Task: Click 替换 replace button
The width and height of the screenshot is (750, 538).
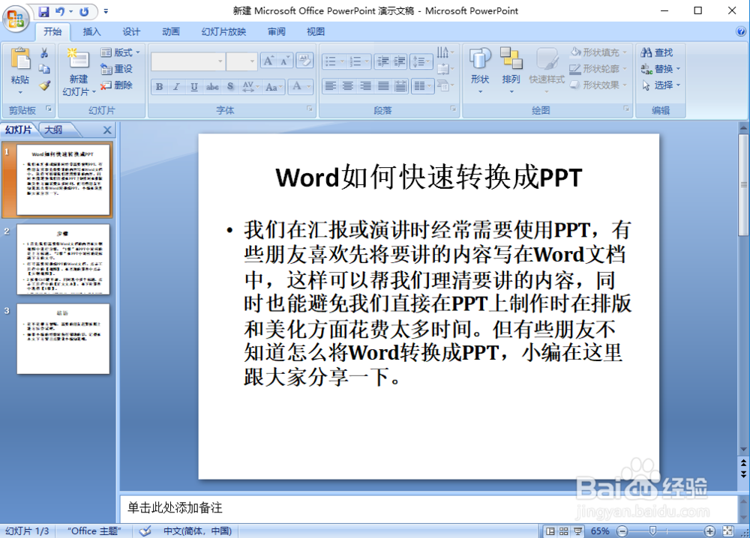Action: [x=660, y=69]
